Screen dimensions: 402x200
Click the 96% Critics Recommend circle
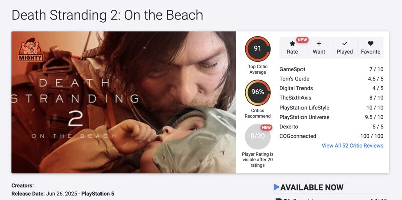pyautogui.click(x=258, y=92)
